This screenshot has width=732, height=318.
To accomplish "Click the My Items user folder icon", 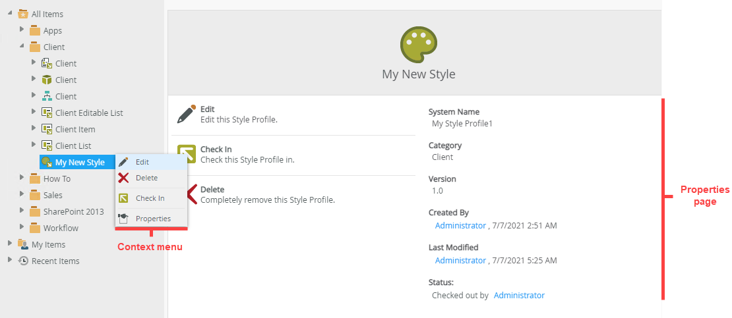I will 23,244.
